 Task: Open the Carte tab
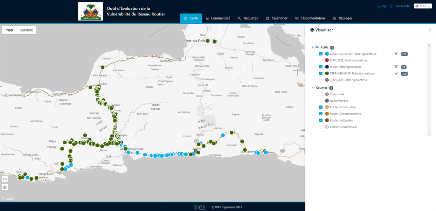pyautogui.click(x=191, y=18)
